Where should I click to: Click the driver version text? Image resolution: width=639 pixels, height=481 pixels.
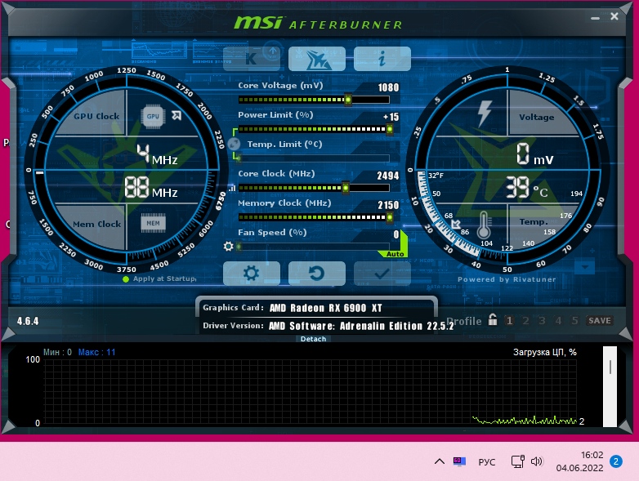[x=361, y=326]
